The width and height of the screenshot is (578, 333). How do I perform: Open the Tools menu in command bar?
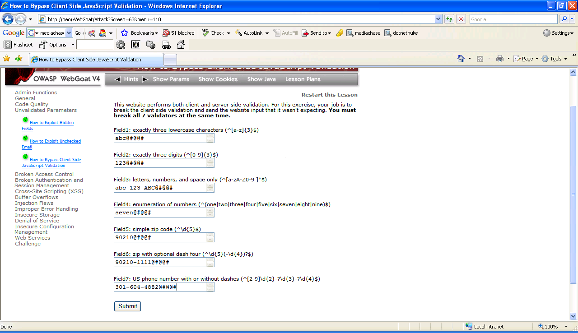click(555, 59)
